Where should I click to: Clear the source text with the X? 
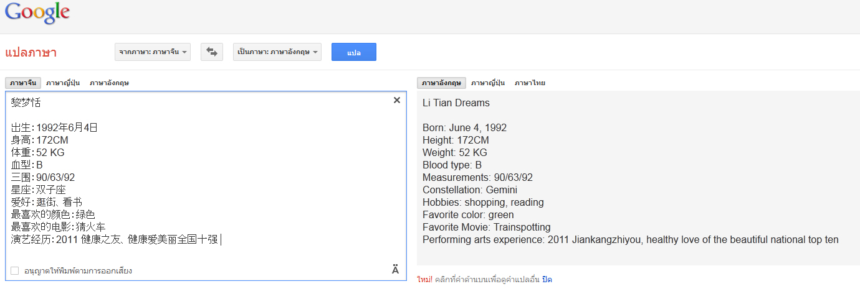397,100
